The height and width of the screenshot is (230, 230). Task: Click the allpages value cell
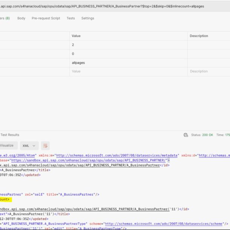(x=129, y=63)
